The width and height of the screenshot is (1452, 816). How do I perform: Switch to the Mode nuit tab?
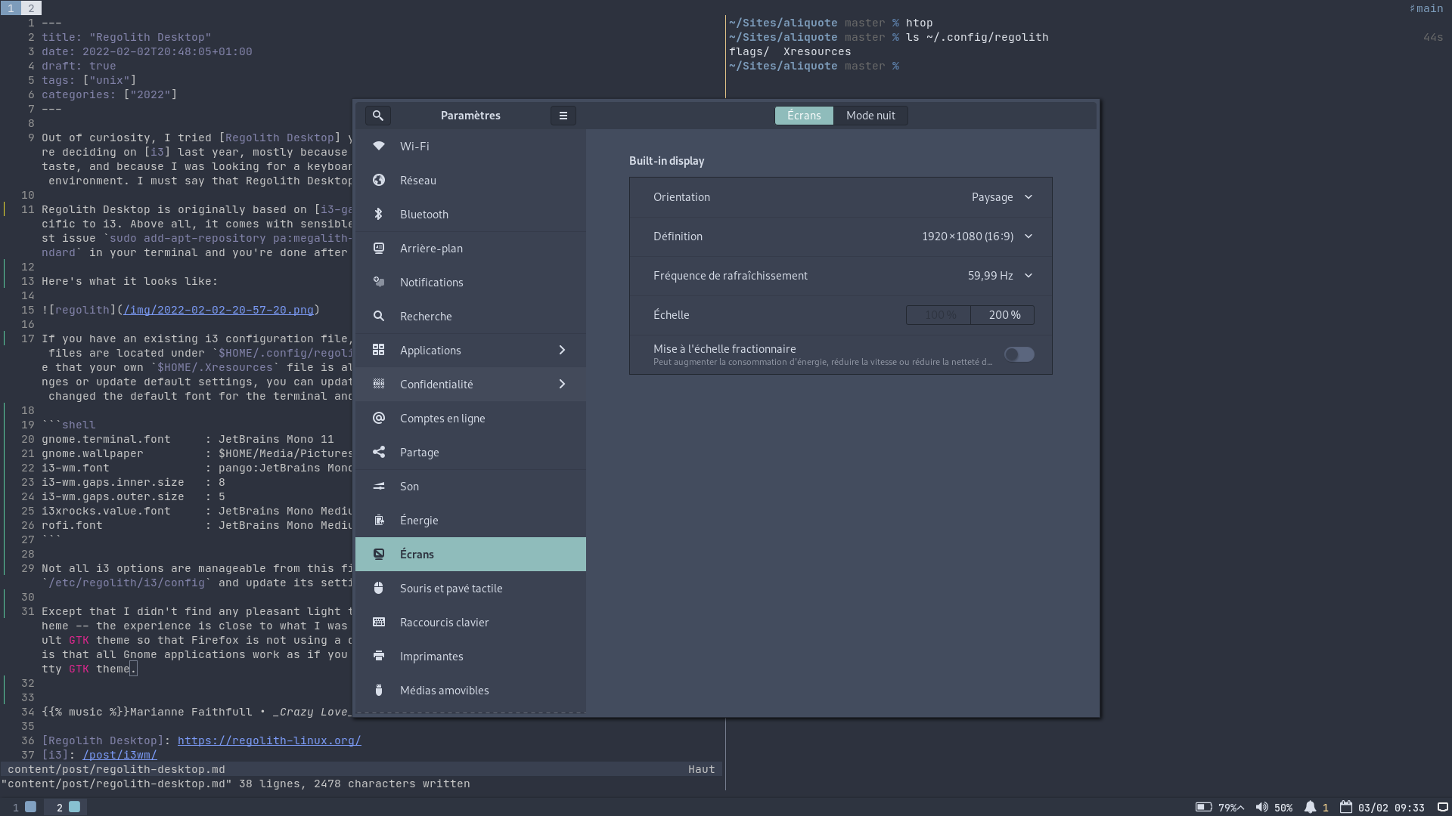870,116
